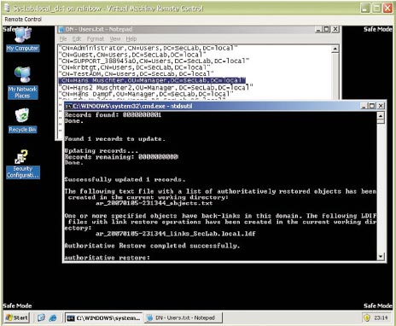Click highlighted CN=Hans Muschter line
The width and height of the screenshot is (396, 326).
pos(152,80)
